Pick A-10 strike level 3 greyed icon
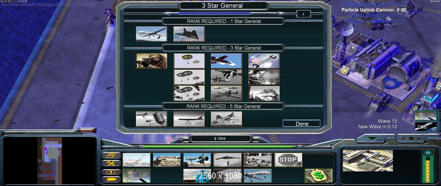The image size is (441, 186). point(226,93)
